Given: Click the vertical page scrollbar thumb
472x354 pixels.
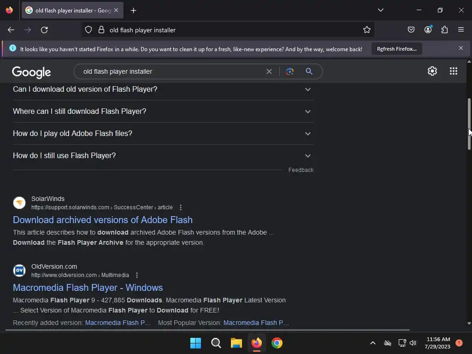Looking at the screenshot, I should pos(469,124).
